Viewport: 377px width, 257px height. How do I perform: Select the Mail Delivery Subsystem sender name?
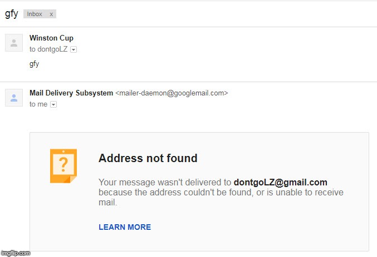(71, 93)
